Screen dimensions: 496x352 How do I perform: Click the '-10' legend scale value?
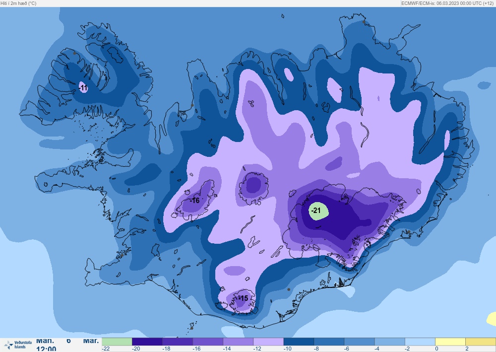click(288, 349)
